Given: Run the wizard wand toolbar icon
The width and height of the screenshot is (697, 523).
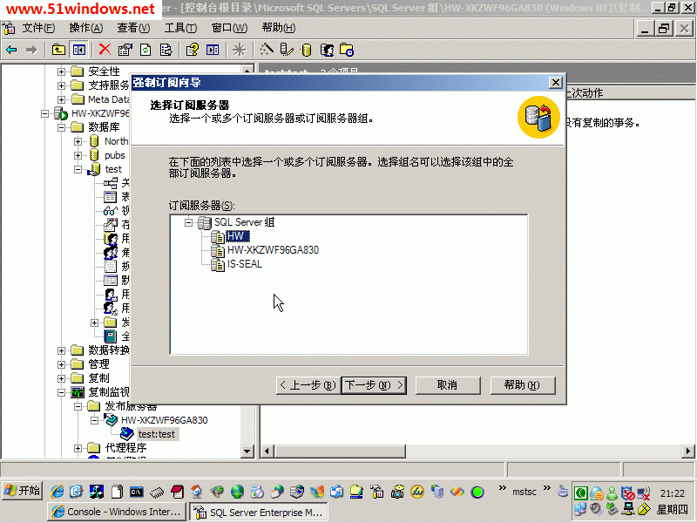Looking at the screenshot, I should click(x=267, y=50).
